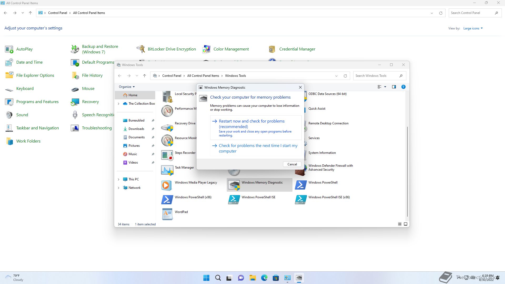Expand the This PC tree node
This screenshot has width=505, height=284.
click(x=118, y=179)
